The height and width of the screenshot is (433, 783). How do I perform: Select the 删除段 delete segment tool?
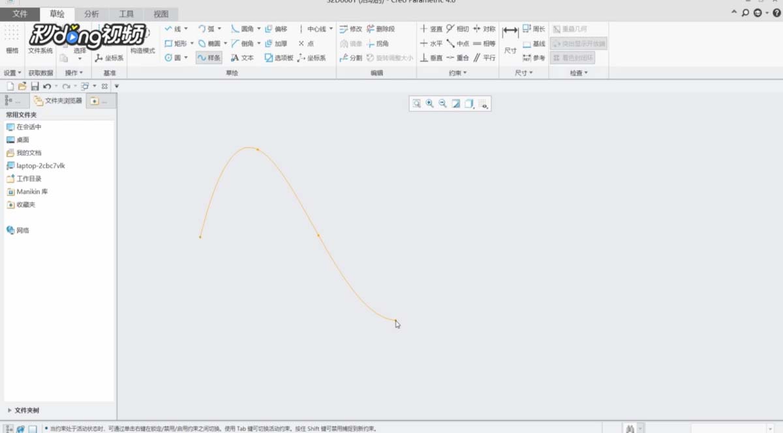[380, 29]
